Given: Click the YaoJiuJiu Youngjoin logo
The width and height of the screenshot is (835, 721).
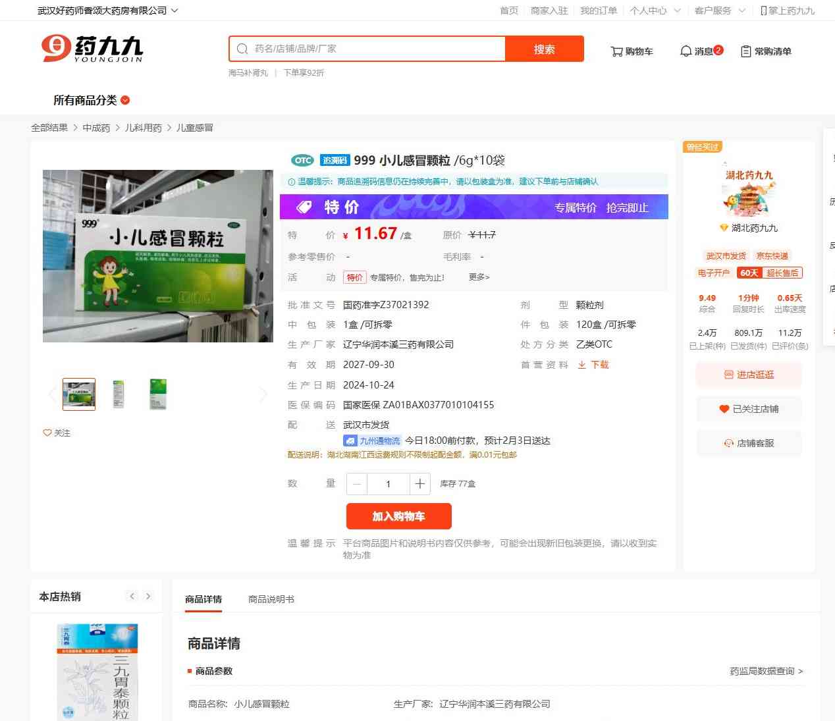Looking at the screenshot, I should click(92, 49).
